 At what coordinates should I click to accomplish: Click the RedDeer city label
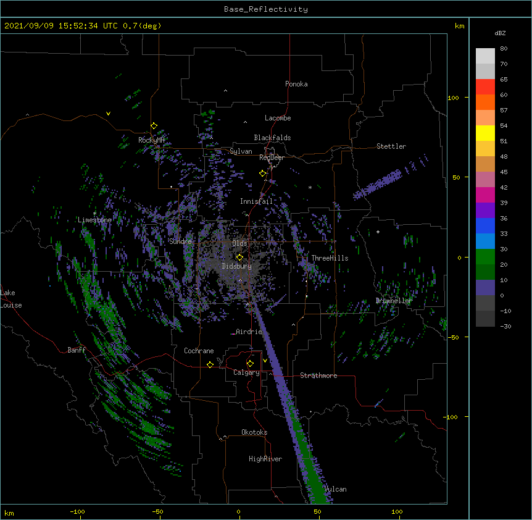coord(272,157)
